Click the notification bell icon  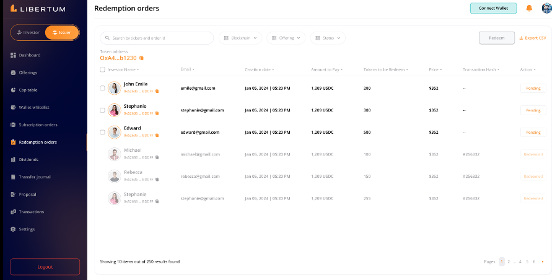point(529,8)
